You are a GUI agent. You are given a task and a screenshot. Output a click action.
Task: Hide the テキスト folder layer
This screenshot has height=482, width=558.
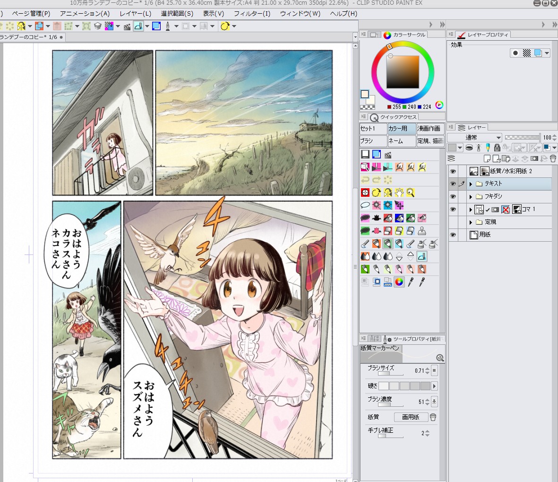pos(453,184)
